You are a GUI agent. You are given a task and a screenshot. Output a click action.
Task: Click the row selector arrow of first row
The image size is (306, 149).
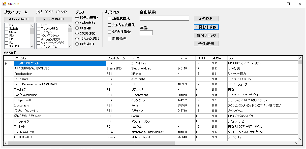(x=6, y=63)
